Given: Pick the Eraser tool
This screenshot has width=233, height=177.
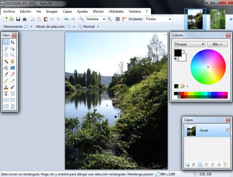Looking at the screenshot, I should click(12, 74).
